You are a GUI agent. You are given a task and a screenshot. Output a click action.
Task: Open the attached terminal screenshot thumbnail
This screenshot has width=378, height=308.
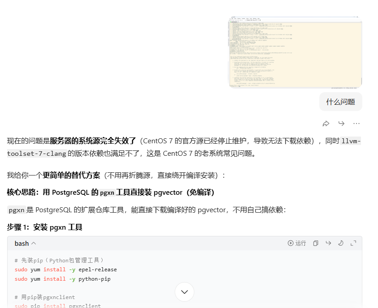[295, 52]
